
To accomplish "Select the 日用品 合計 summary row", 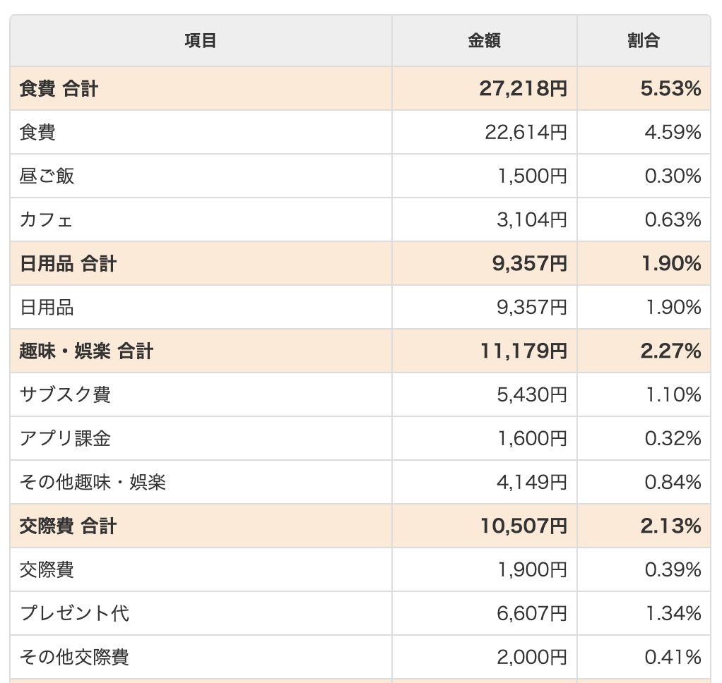I will 69,264.
